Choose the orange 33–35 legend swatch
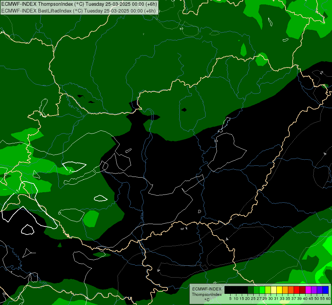 click(x=285, y=290)
